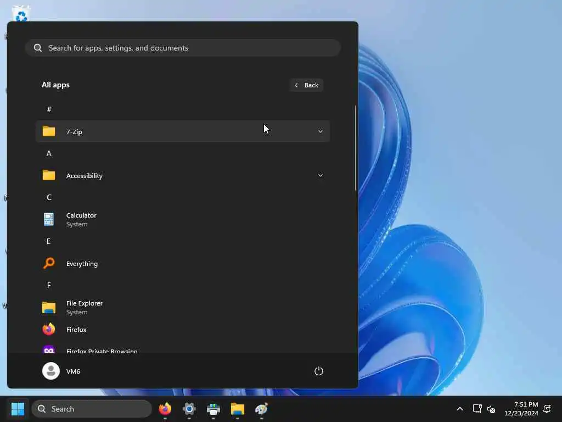Open the Recycle Bin on the desktop
This screenshot has width=562, height=422.
pos(21,13)
